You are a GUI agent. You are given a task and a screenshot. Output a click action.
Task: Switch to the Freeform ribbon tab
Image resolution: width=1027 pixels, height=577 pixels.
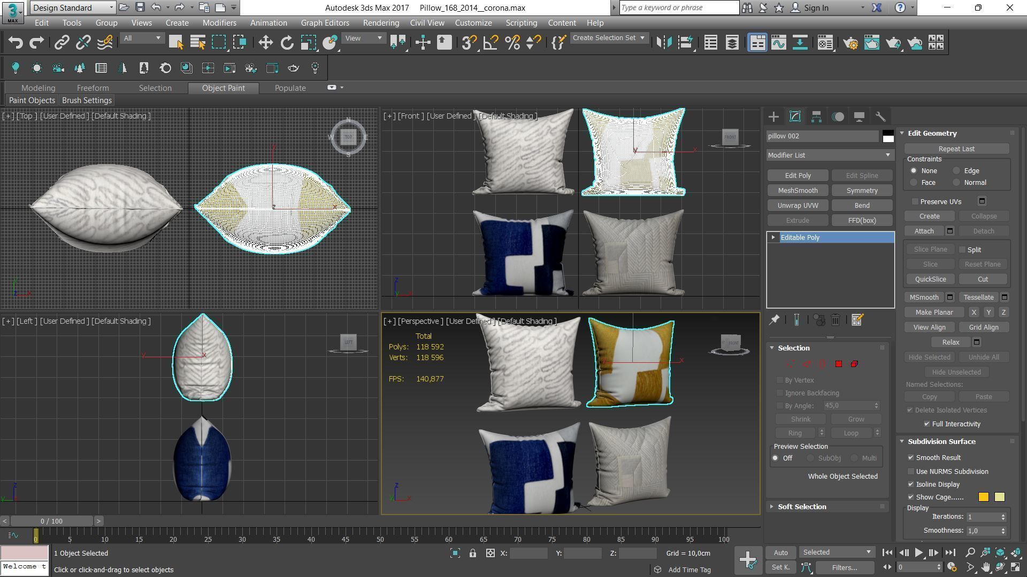(x=93, y=88)
